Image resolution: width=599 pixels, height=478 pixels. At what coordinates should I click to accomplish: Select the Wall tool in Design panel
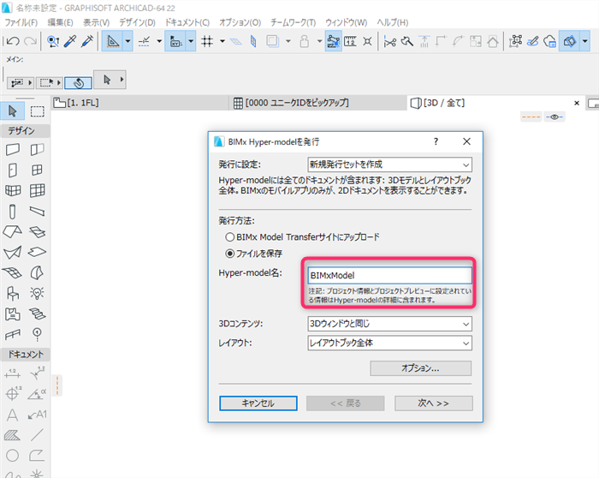(x=13, y=150)
